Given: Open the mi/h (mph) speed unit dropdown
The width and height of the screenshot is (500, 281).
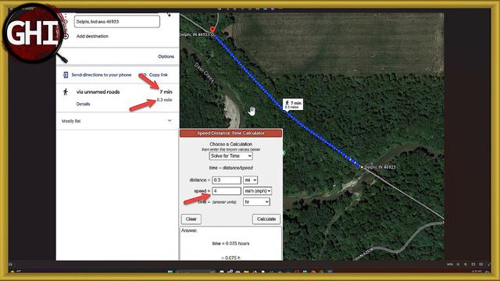Looking at the screenshot, I should tap(257, 190).
